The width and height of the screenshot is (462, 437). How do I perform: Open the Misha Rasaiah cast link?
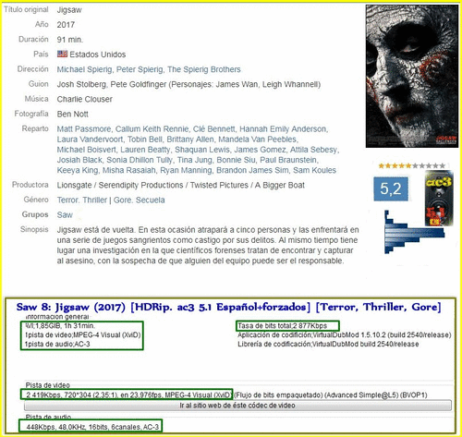point(129,170)
